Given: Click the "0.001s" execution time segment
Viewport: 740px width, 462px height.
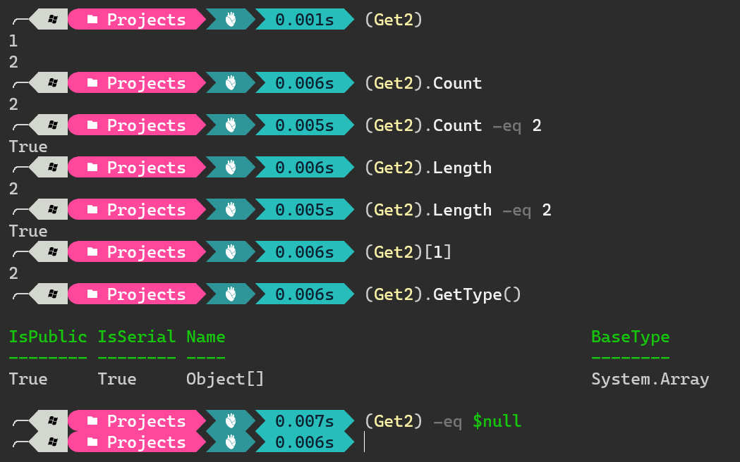Looking at the screenshot, I should pyautogui.click(x=305, y=19).
